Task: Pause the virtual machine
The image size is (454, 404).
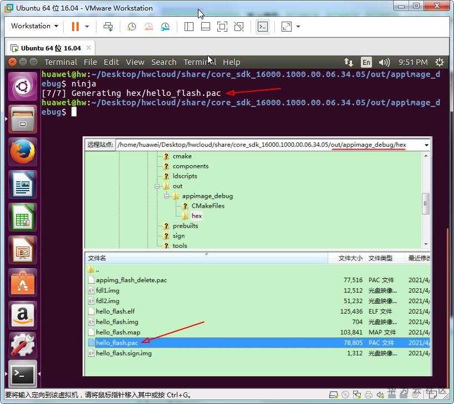Action: [x=75, y=27]
